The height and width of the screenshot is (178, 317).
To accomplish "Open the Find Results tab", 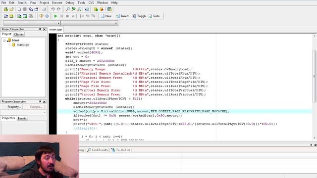I will click(98, 150).
